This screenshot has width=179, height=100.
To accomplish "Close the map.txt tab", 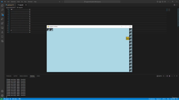I will [26, 5].
